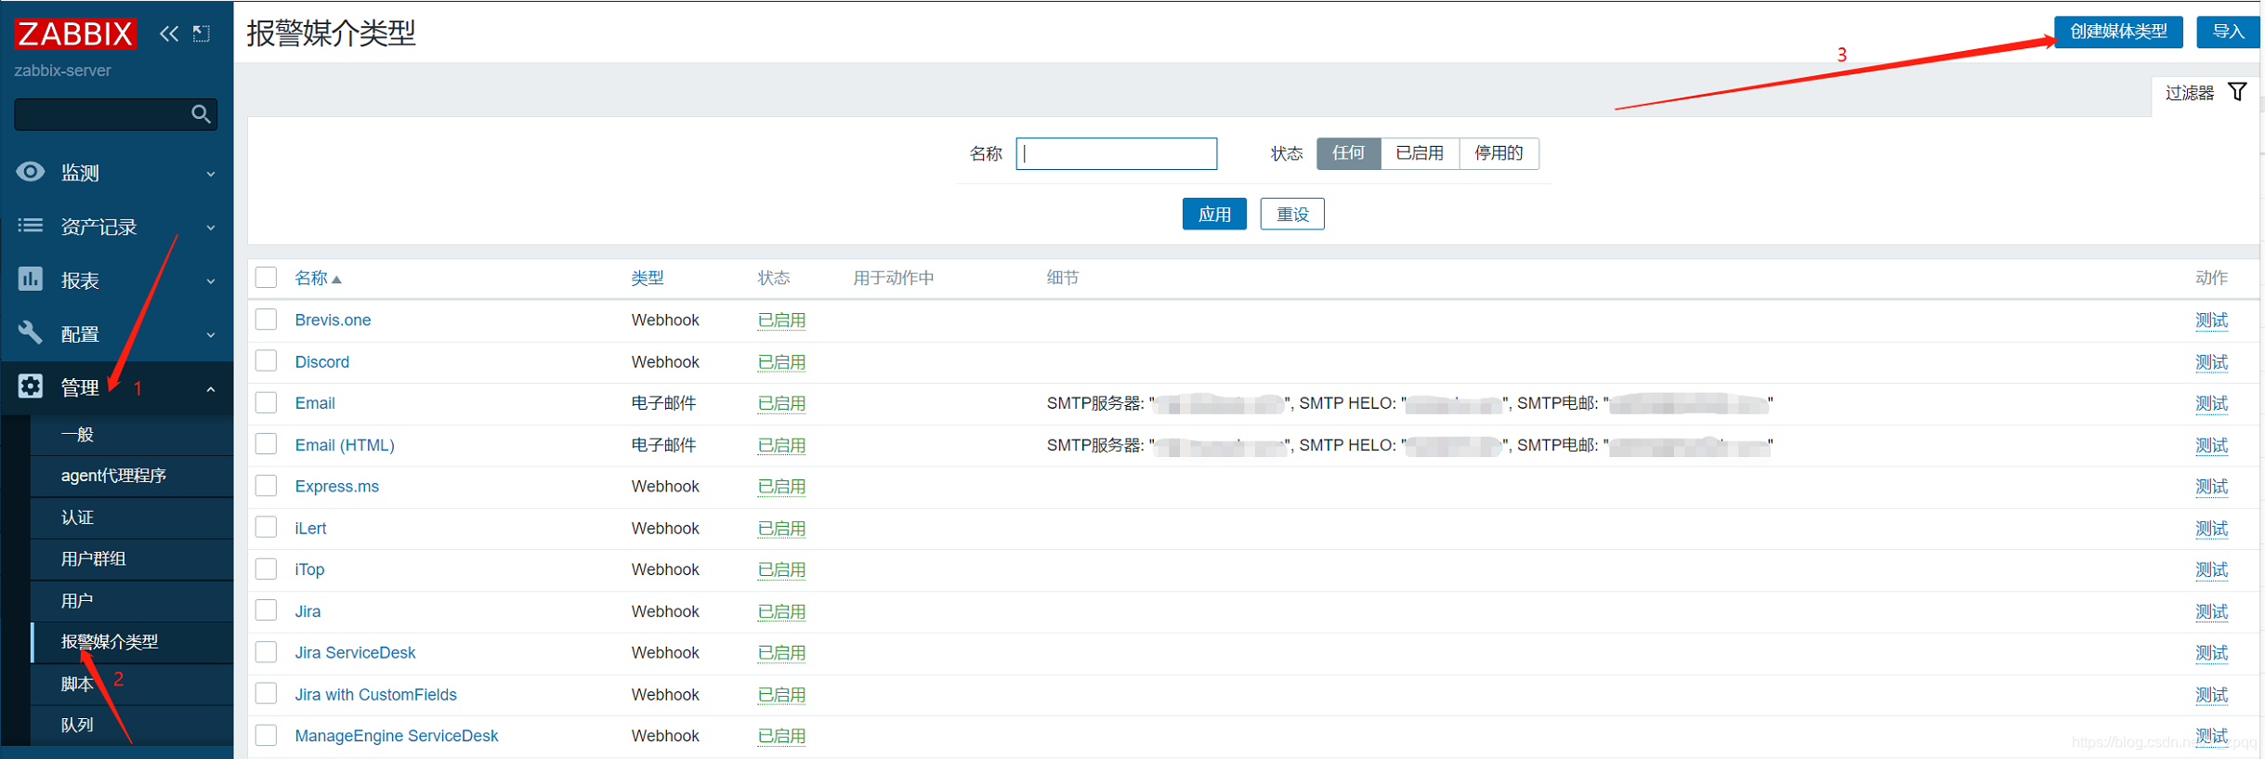Open the Discord media type
Screen dimensions: 2265x759
click(322, 361)
